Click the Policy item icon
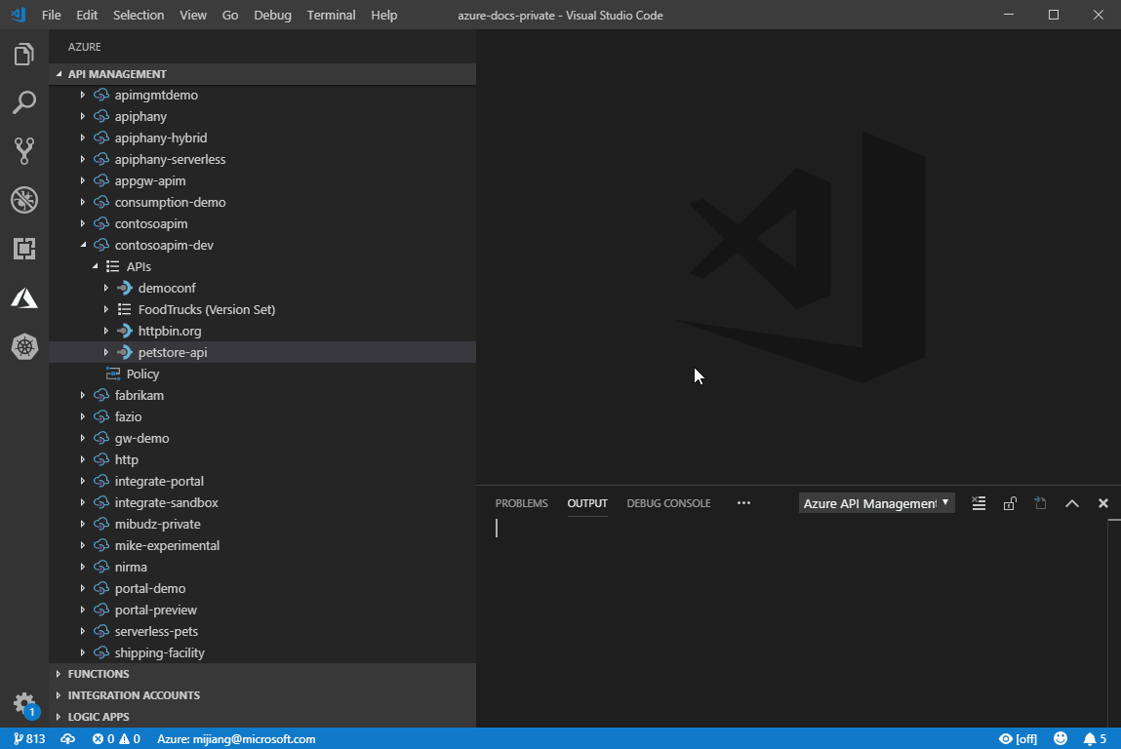1121x749 pixels. 113,374
